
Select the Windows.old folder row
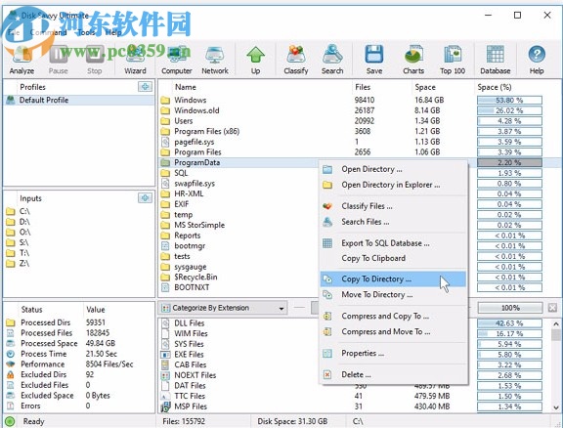pos(196,110)
